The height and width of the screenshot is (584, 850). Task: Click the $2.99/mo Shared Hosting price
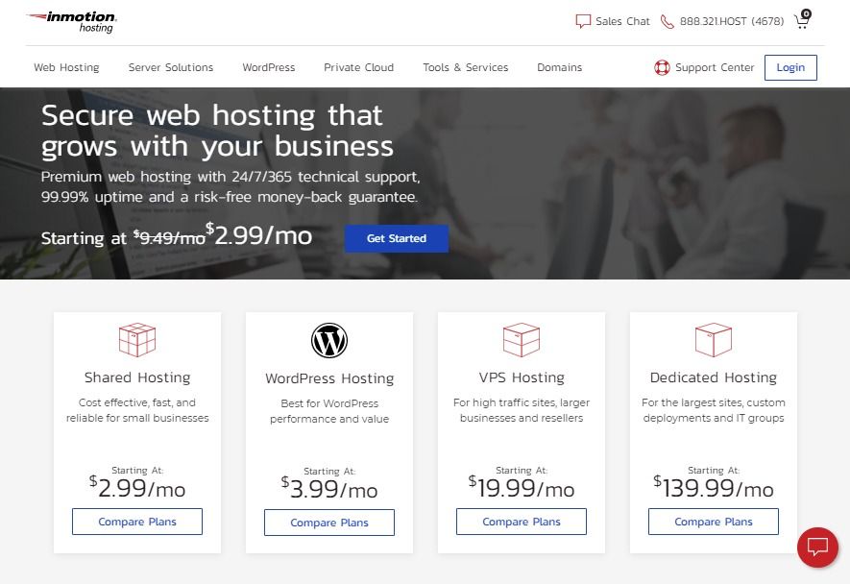coord(137,487)
